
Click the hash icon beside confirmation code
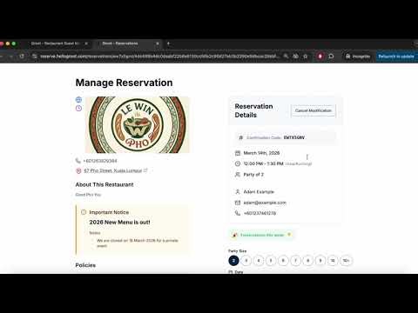pos(240,137)
